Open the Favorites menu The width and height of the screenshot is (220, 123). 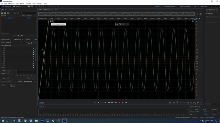[x=28, y=4]
